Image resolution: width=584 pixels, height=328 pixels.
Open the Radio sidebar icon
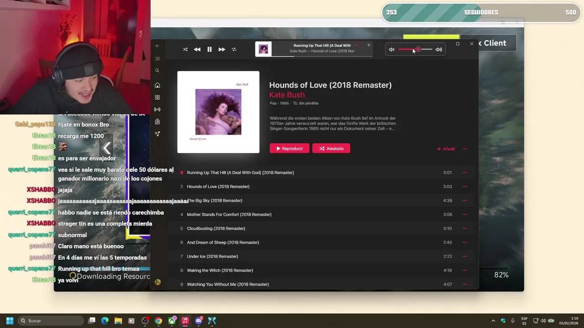click(157, 109)
